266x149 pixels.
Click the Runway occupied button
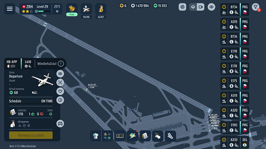31,135
